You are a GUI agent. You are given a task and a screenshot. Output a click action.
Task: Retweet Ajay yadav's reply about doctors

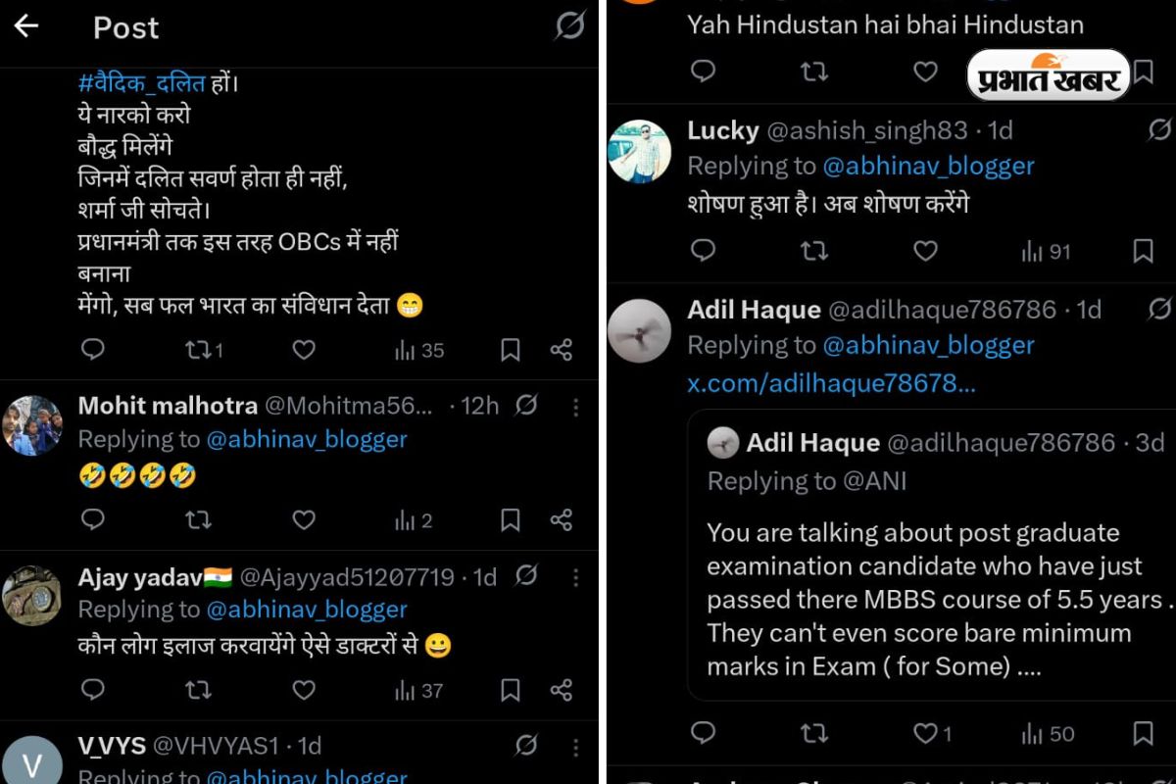click(x=198, y=690)
